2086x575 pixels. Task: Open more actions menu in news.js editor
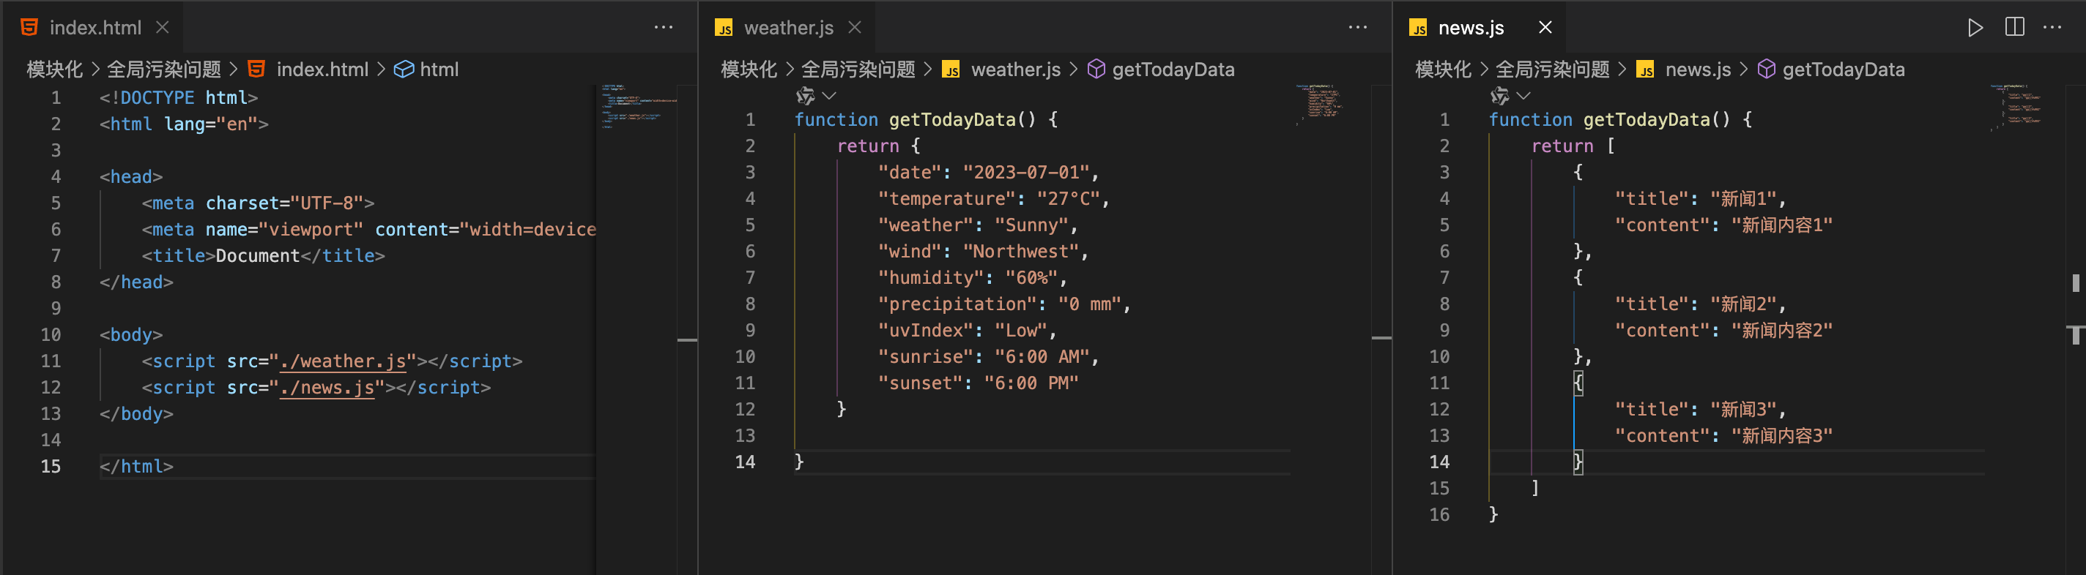pos(2053,28)
